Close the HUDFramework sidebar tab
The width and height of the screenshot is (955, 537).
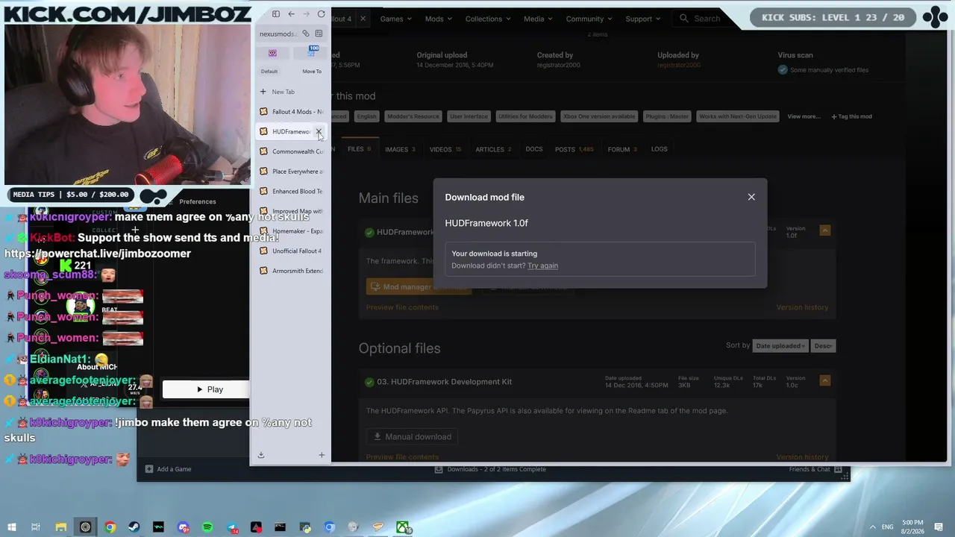pos(319,131)
